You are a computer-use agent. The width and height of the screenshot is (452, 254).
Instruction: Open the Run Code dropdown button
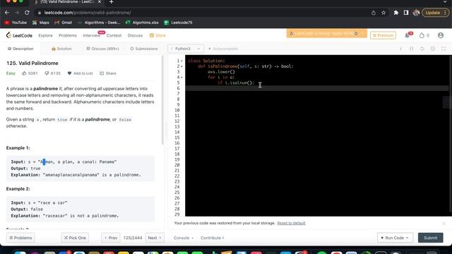coord(395,238)
